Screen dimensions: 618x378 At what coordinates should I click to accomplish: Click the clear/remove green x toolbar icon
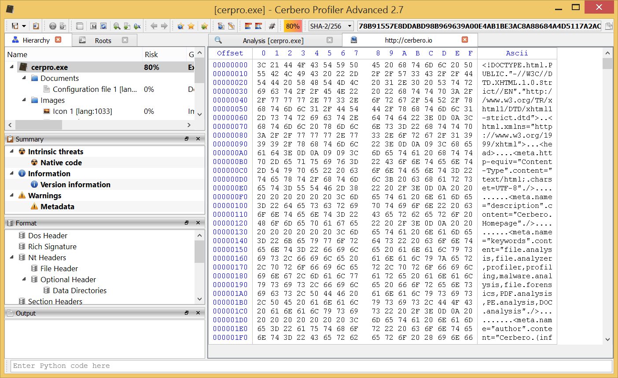[x=137, y=26]
